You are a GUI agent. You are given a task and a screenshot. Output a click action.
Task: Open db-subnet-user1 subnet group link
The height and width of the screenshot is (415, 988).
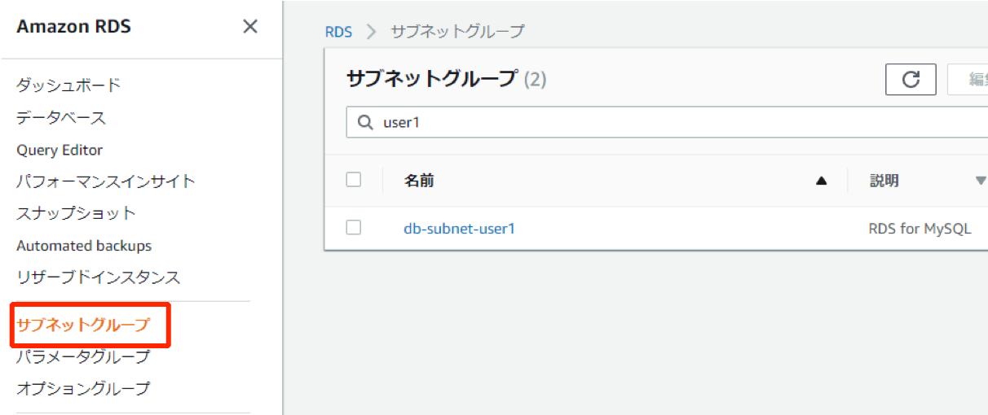(460, 229)
